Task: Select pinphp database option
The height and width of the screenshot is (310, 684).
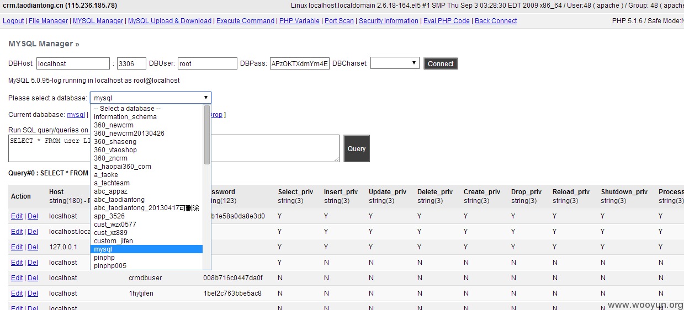Action: (x=147, y=258)
